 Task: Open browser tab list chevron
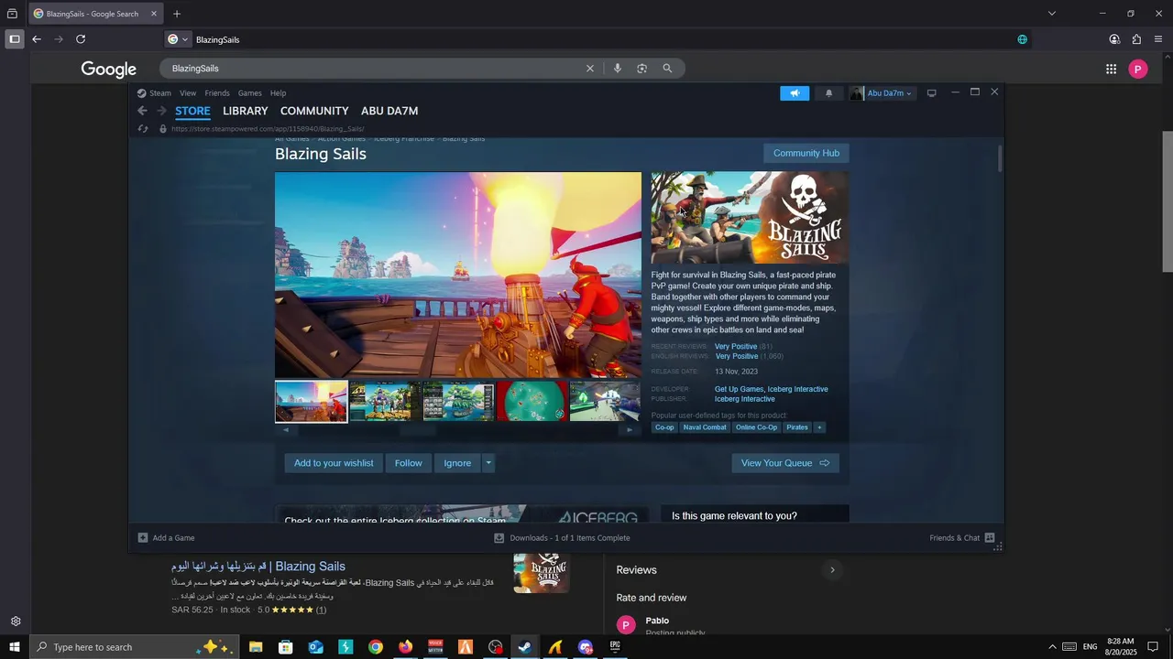pos(1052,14)
